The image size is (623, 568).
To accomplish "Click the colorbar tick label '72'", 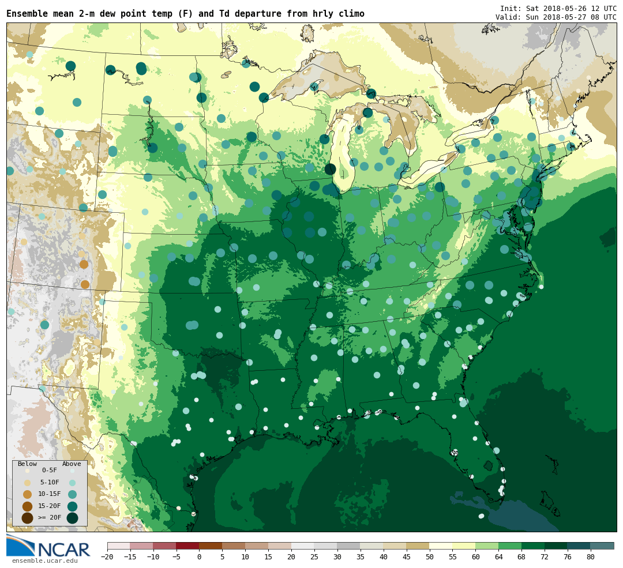I will [x=545, y=557].
